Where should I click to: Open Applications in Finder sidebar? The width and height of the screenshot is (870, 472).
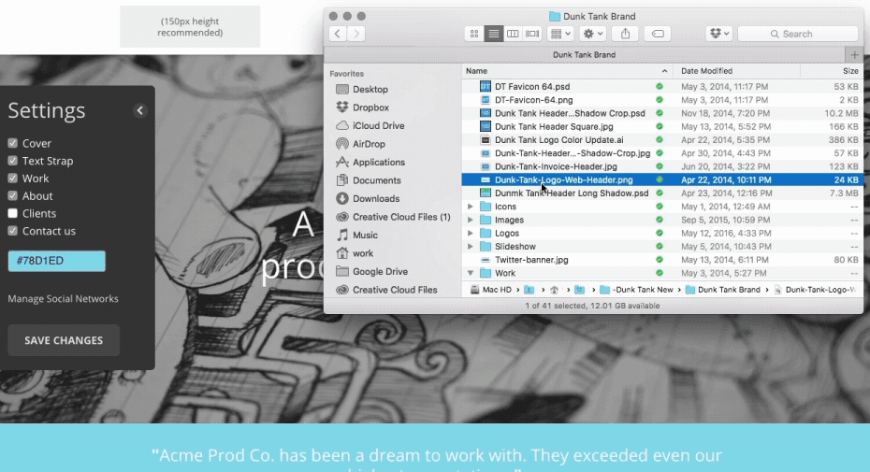(379, 163)
